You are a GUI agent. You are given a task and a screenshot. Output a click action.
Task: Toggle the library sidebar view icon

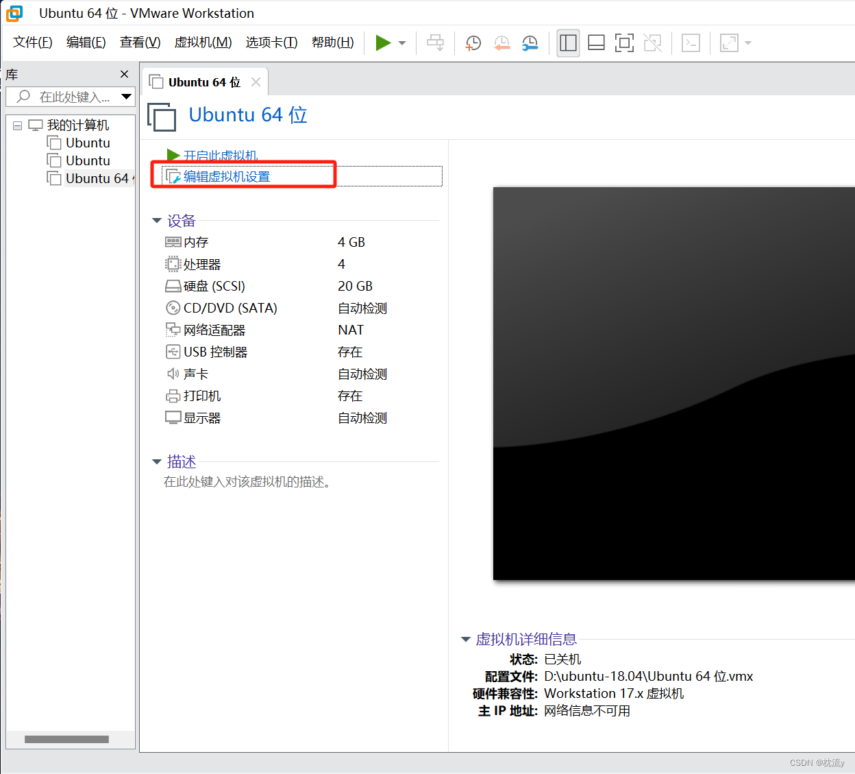coord(568,43)
